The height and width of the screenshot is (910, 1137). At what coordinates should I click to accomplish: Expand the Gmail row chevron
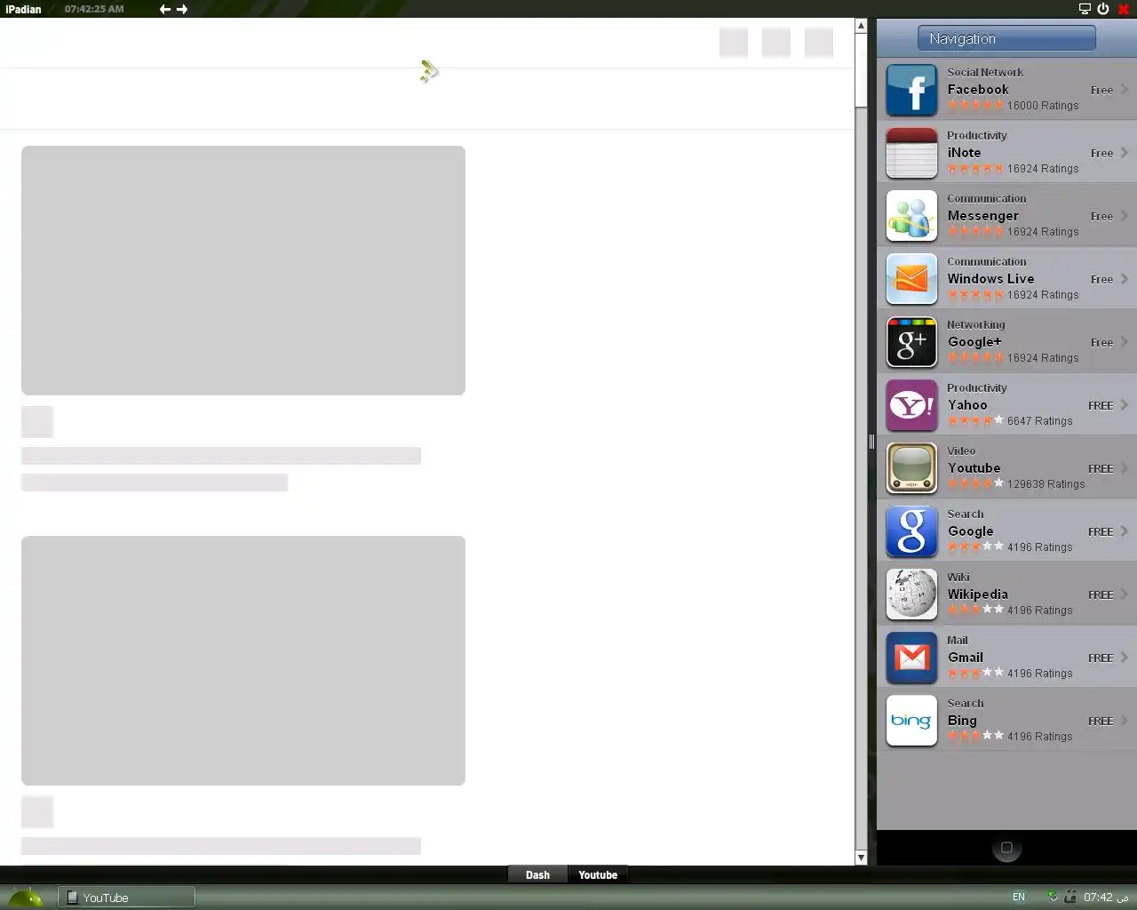pos(1125,658)
